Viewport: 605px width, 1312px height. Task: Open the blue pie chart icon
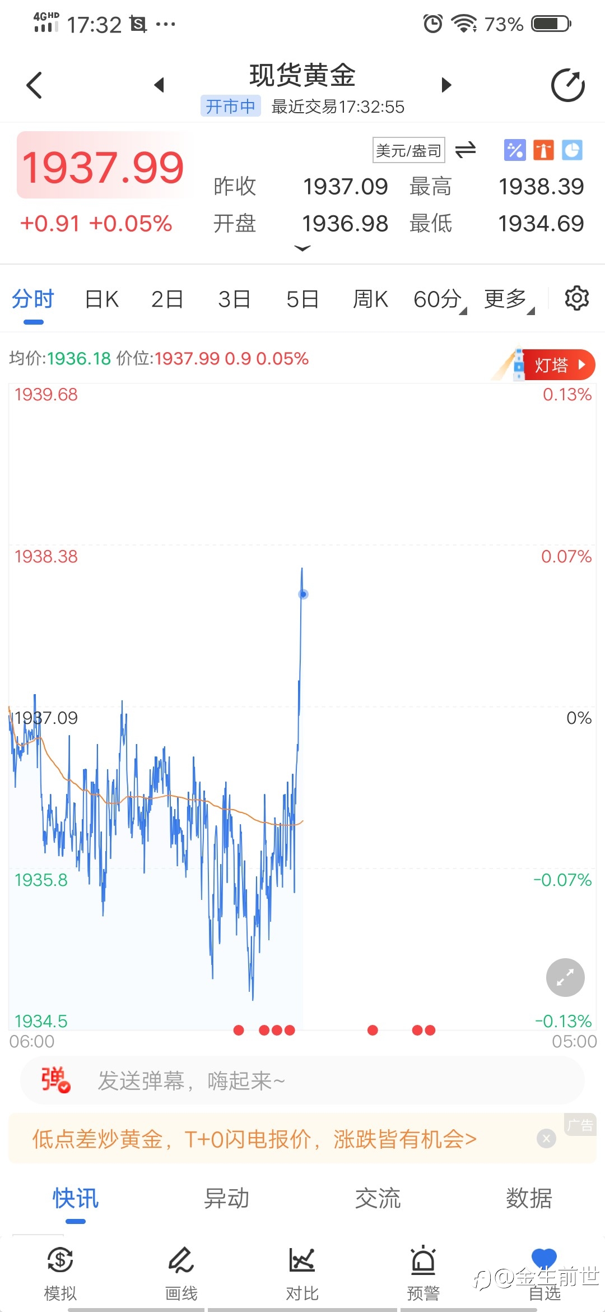click(572, 150)
